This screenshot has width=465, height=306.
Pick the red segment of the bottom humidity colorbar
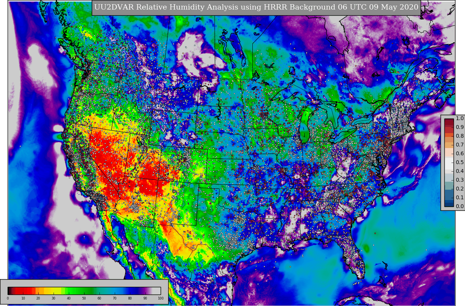pyautogui.click(x=25, y=291)
